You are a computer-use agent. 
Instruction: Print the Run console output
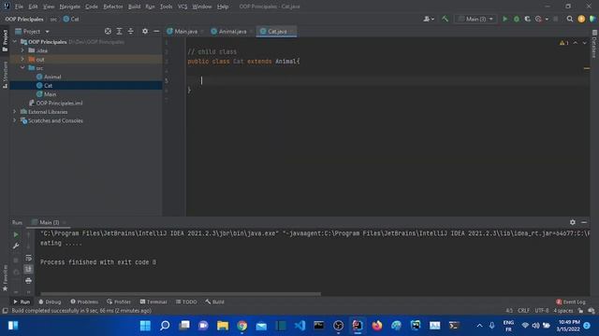28,281
